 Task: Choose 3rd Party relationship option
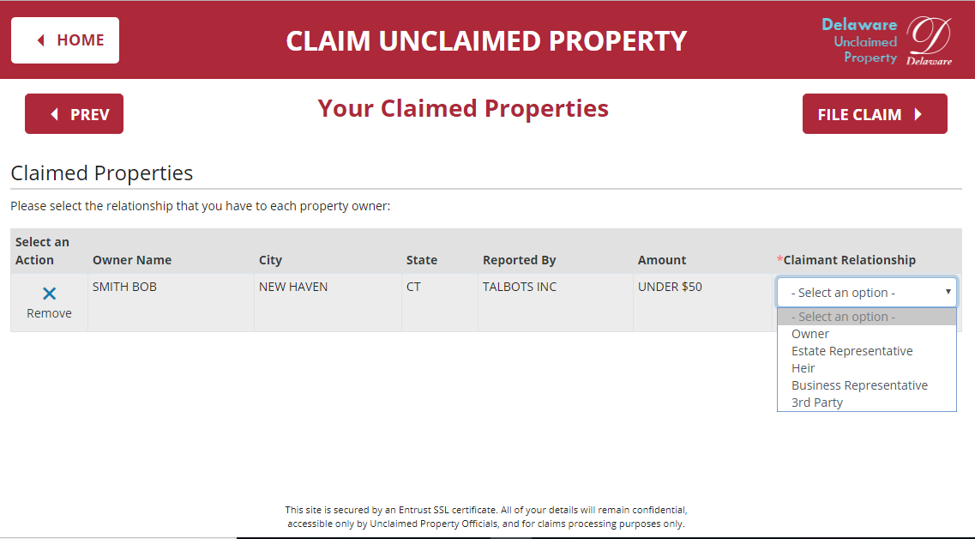pos(817,403)
